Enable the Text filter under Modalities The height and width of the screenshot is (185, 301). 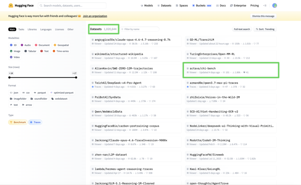coord(45,51)
